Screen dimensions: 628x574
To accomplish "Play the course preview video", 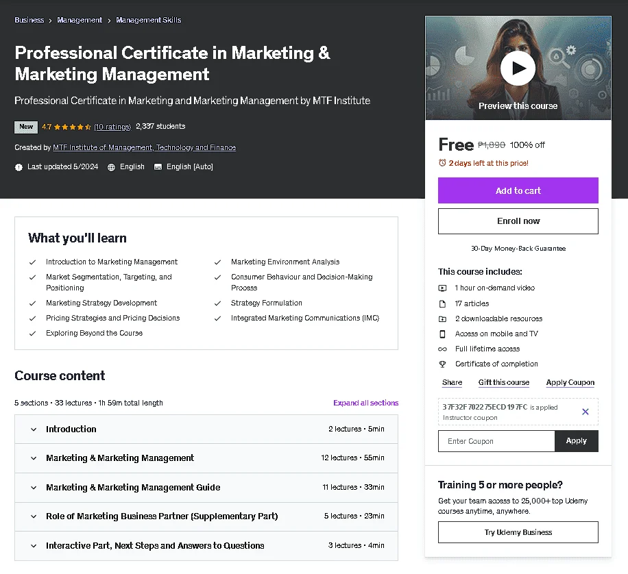I will pyautogui.click(x=518, y=68).
